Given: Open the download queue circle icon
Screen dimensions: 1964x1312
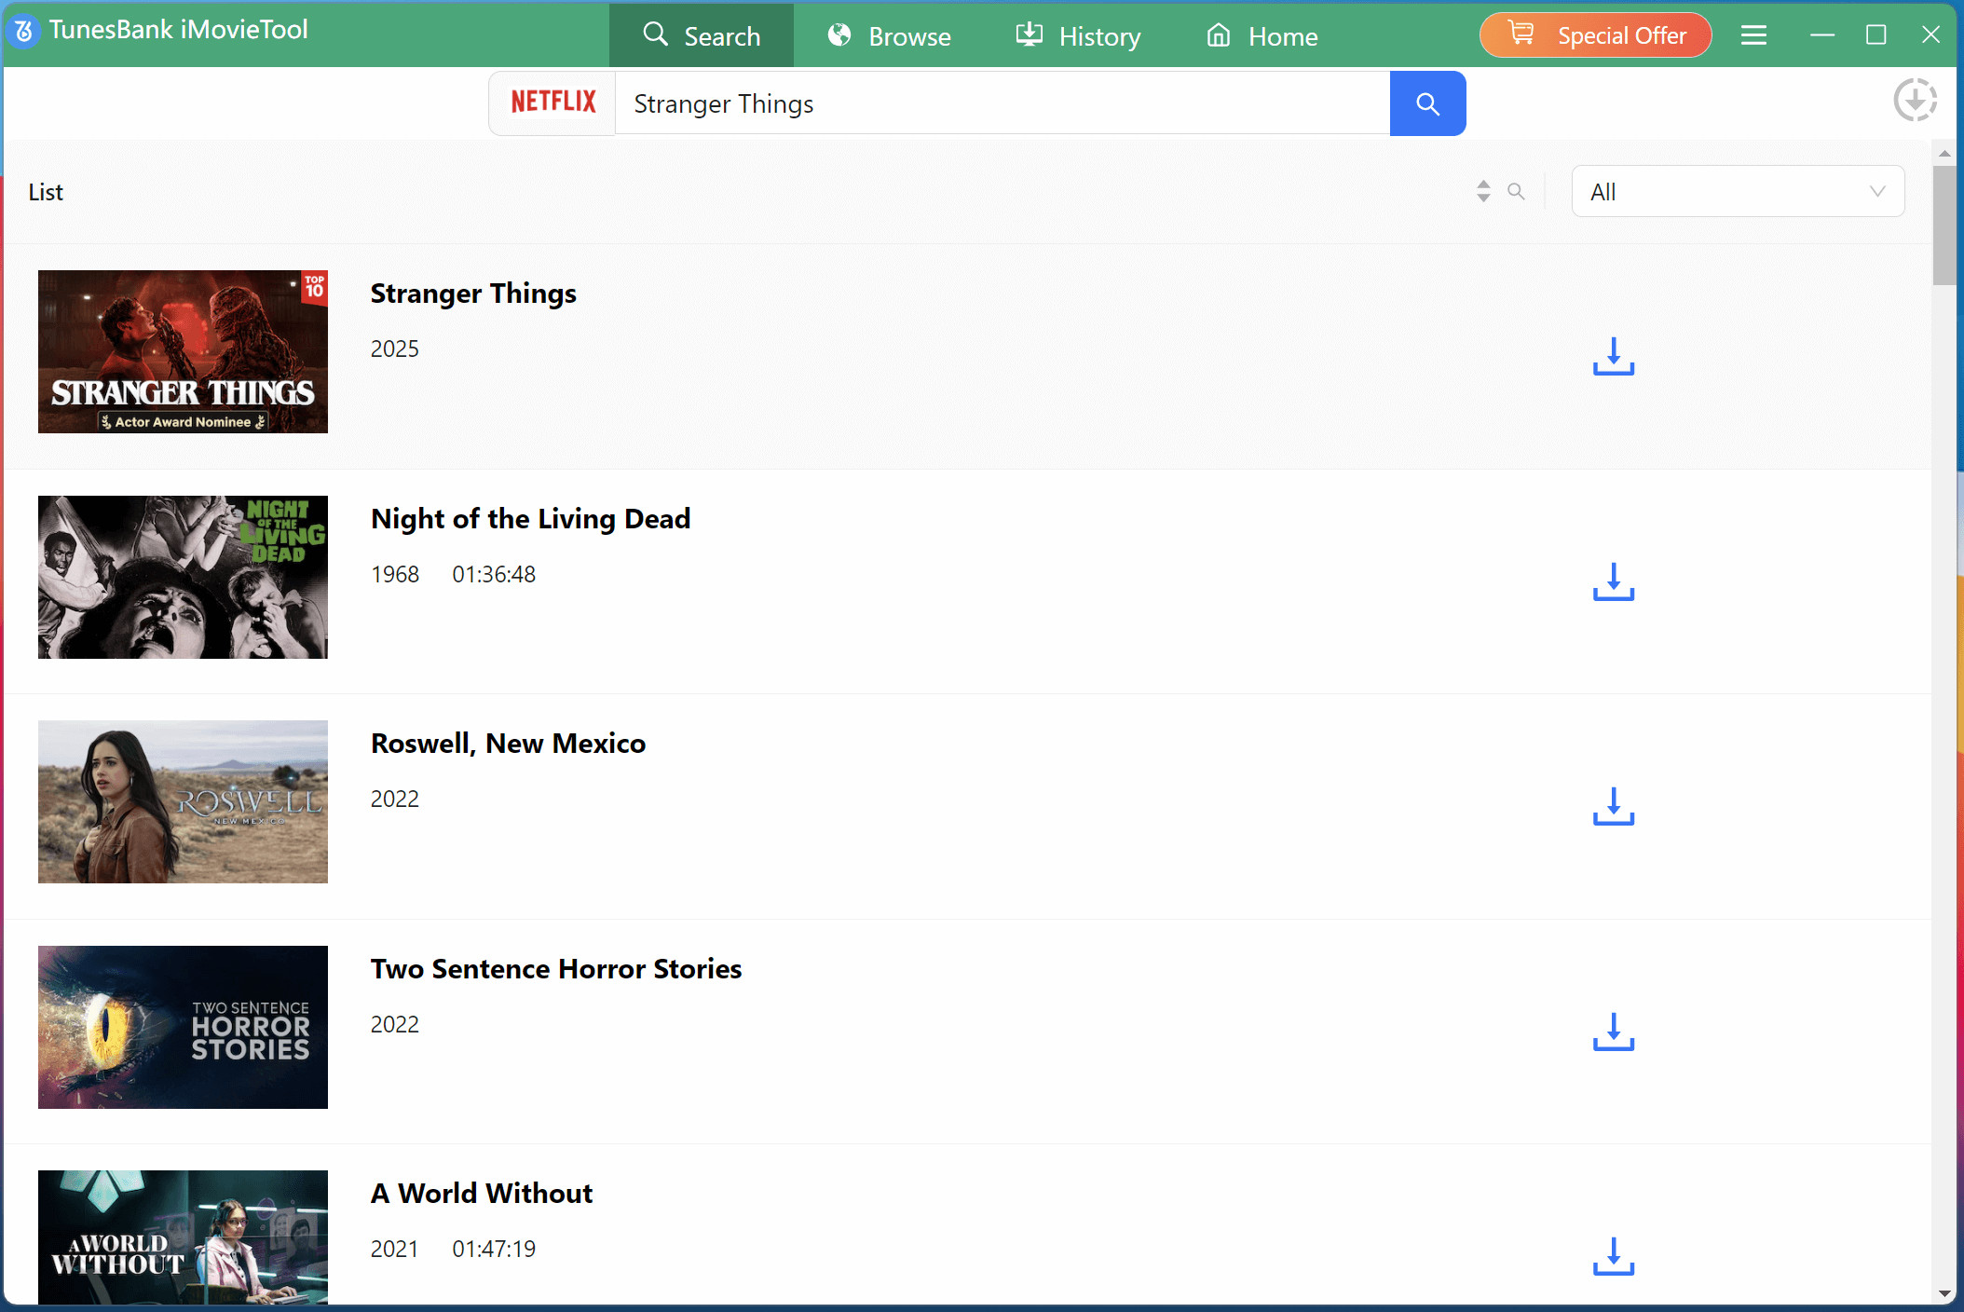Looking at the screenshot, I should click(x=1915, y=100).
